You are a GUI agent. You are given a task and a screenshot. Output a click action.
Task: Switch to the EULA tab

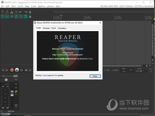click(x=54, y=28)
